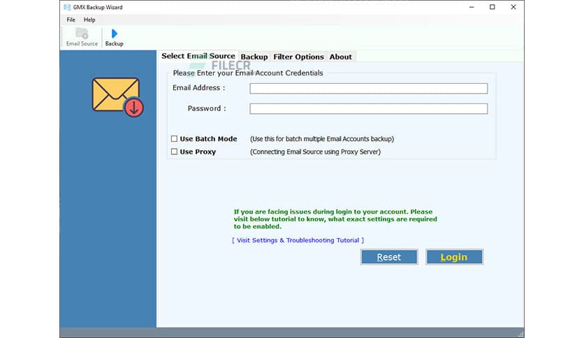Click the Reset button

coord(389,257)
